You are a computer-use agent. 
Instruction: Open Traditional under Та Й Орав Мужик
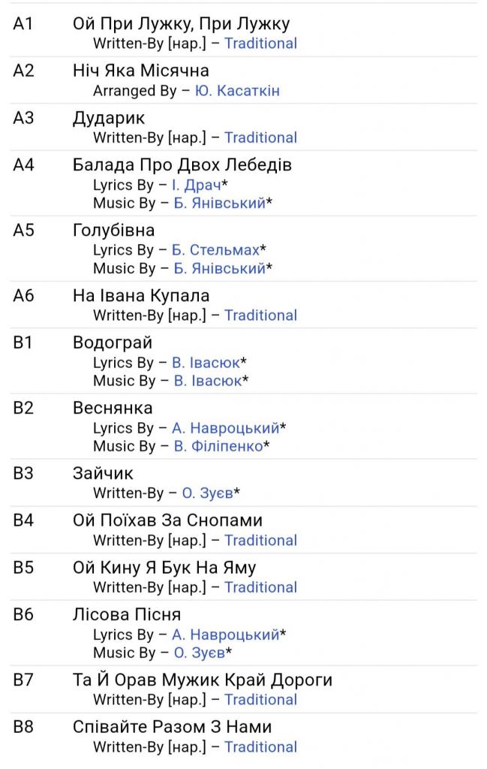(x=260, y=700)
